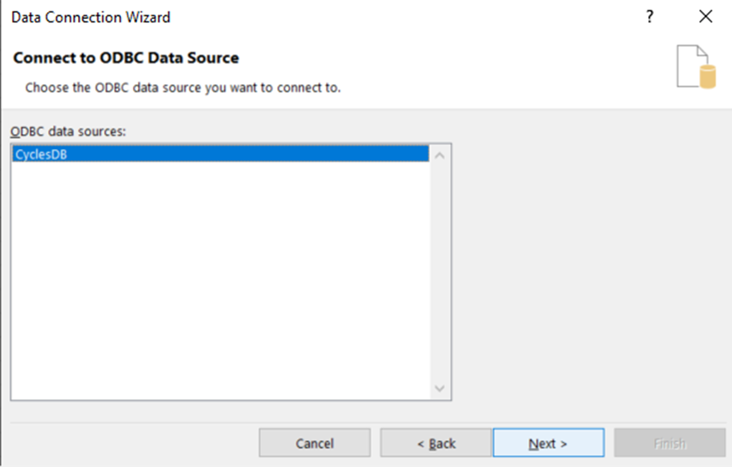Click the greyed-out Finish button
Image resolution: width=732 pixels, height=467 pixels.
pos(670,443)
